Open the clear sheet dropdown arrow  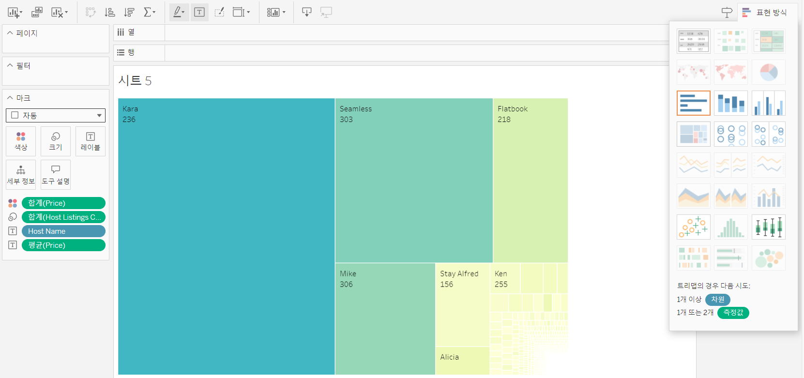tap(66, 13)
